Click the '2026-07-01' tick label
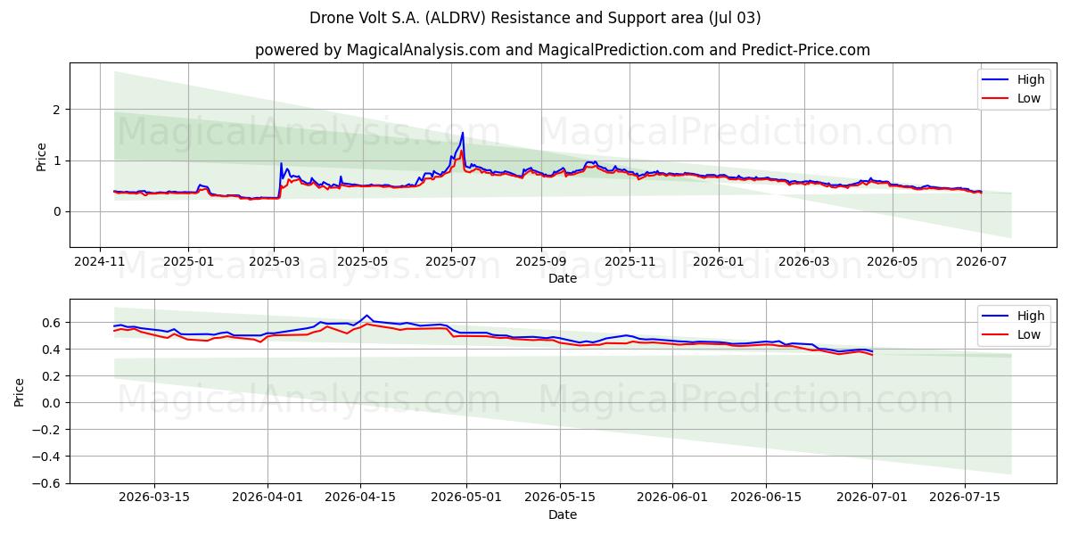 [x=872, y=498]
